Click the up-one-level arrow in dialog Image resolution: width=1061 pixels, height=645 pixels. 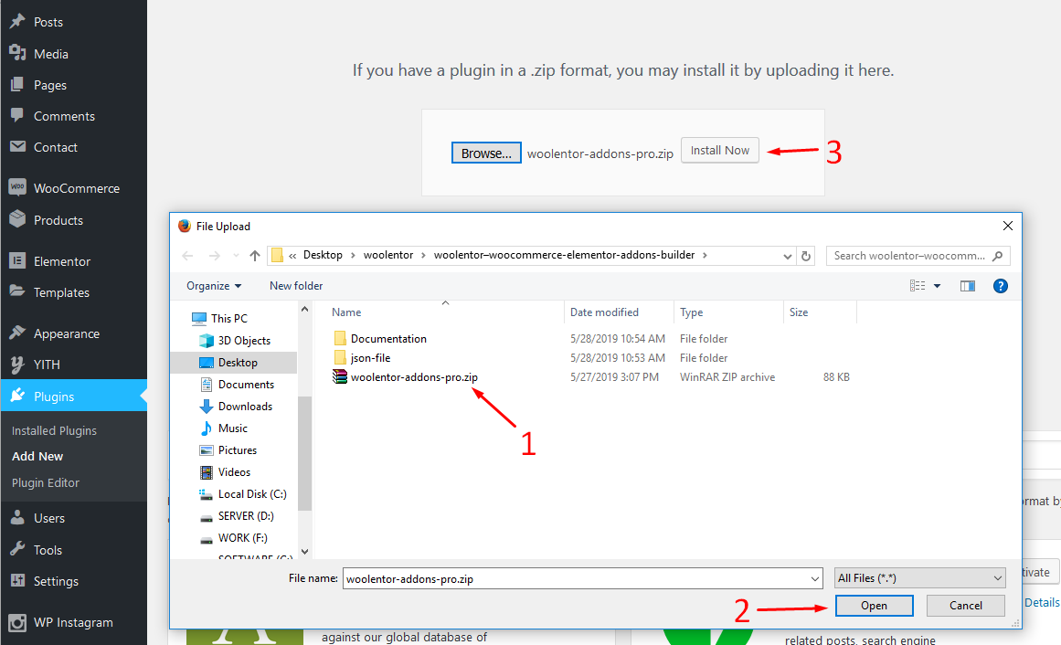254,256
